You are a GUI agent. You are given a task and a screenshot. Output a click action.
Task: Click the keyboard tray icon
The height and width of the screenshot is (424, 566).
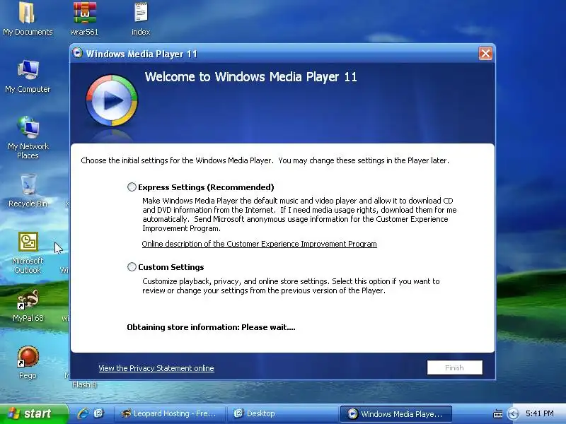498,414
